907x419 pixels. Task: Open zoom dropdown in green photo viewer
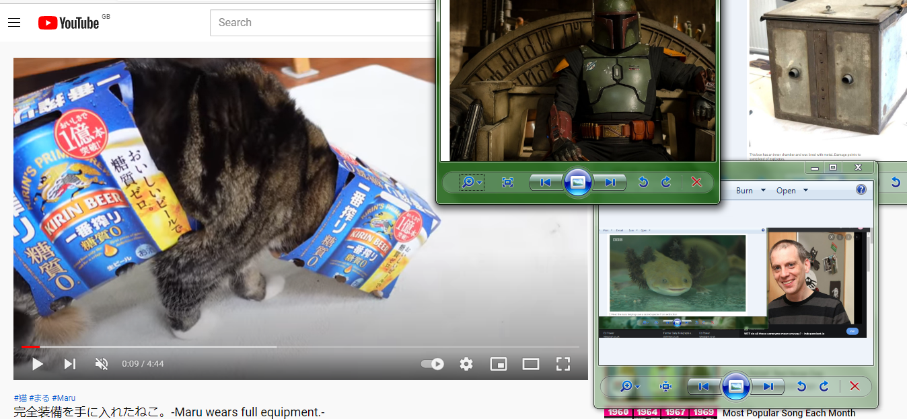[x=472, y=182]
